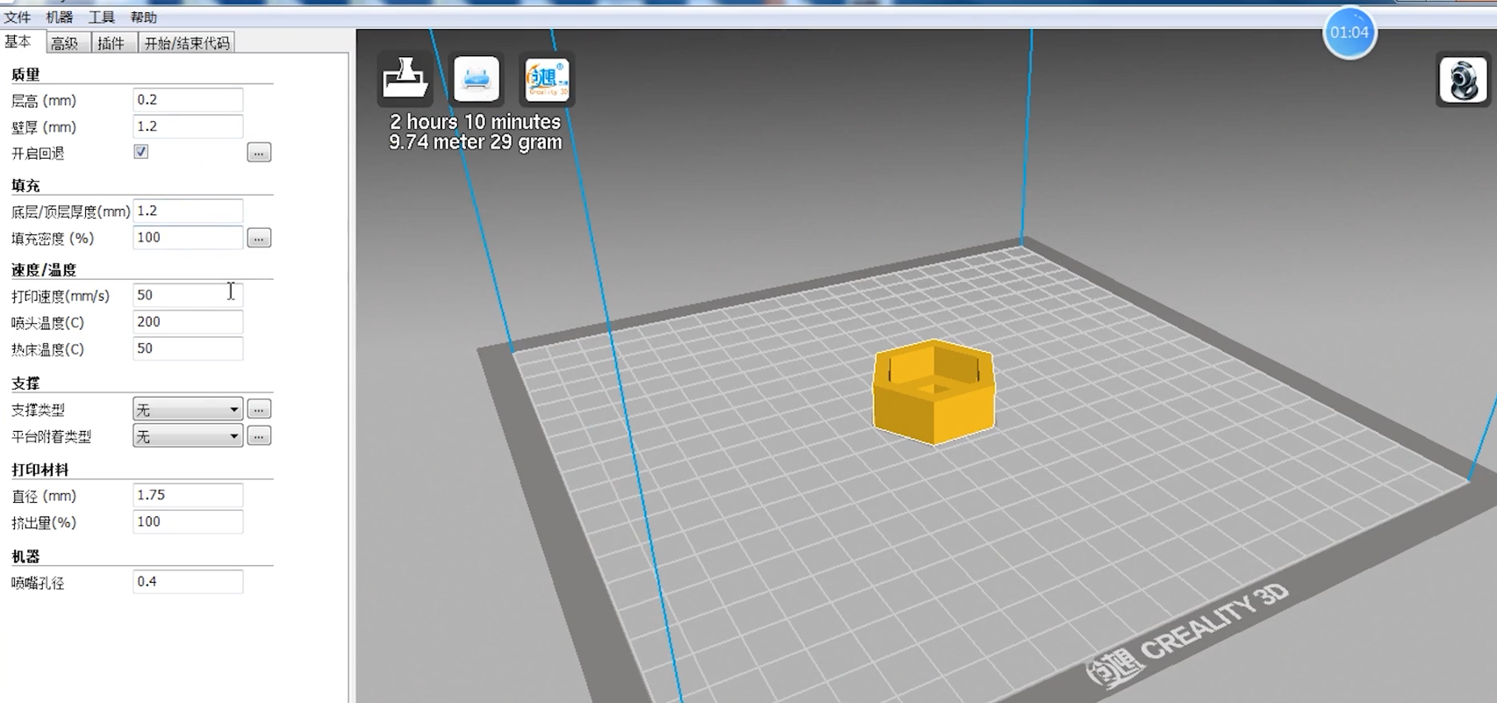1497x703 pixels.
Task: Switch to the 高级 tab
Action: (65, 43)
